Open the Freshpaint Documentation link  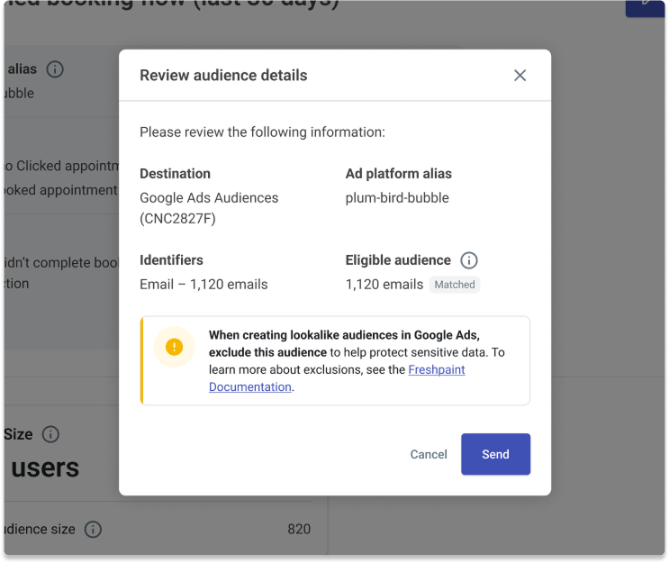(x=437, y=370)
